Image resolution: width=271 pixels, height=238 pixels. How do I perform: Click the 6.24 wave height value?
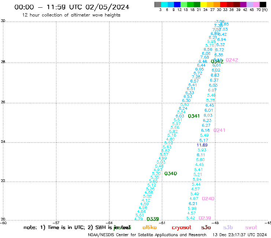click(x=183, y=108)
